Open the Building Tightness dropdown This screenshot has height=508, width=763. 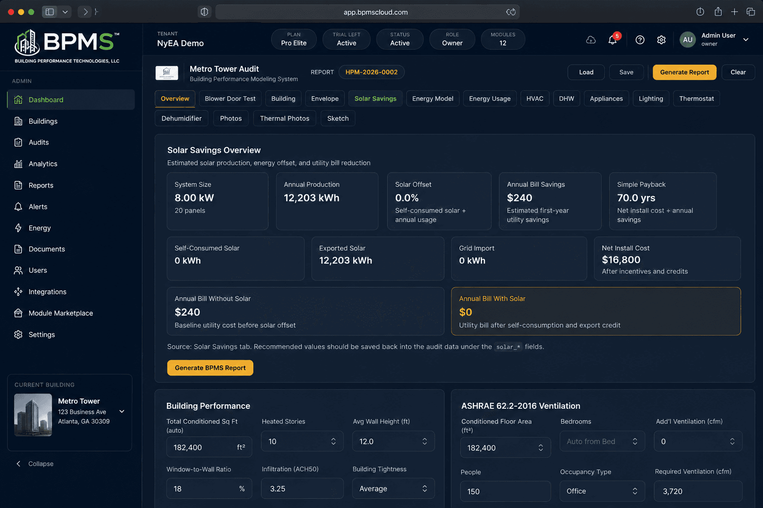click(393, 489)
